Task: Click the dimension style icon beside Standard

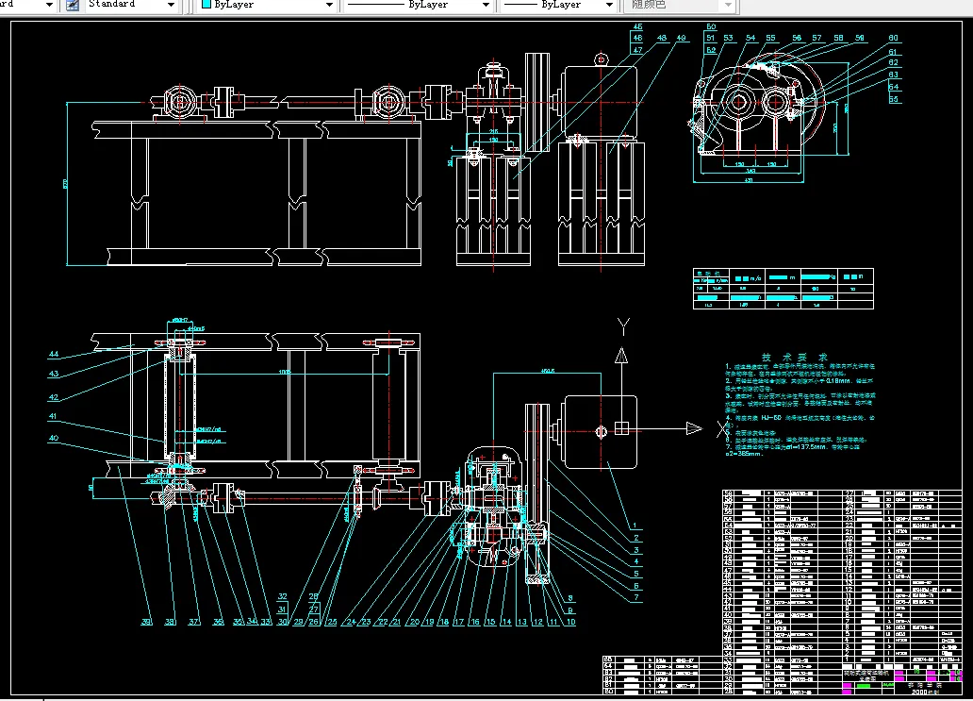Action: (x=73, y=5)
